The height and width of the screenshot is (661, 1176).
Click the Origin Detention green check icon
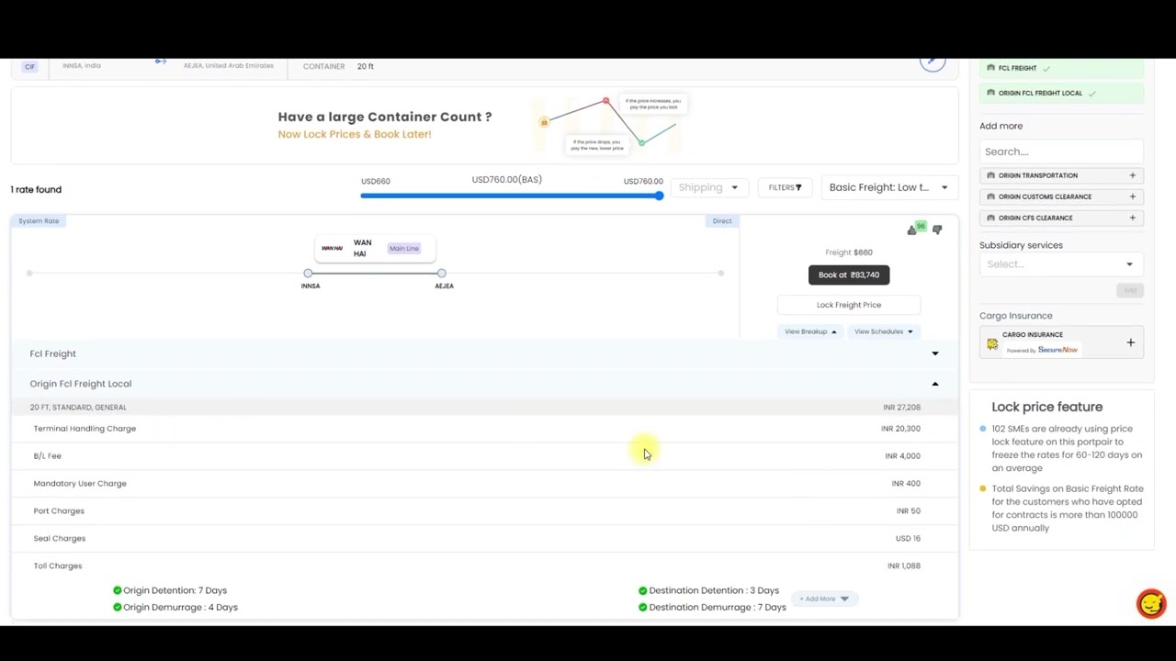click(118, 590)
